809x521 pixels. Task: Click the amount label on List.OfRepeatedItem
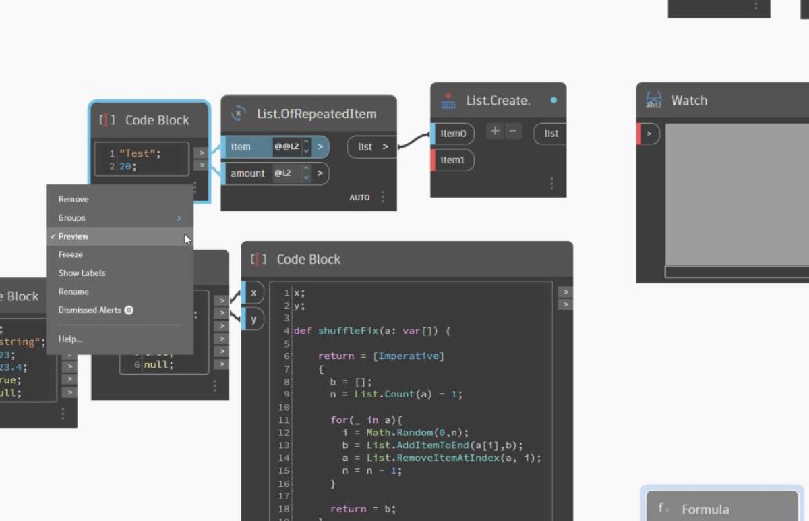click(248, 173)
